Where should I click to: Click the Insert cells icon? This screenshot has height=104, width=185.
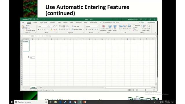(121, 26)
